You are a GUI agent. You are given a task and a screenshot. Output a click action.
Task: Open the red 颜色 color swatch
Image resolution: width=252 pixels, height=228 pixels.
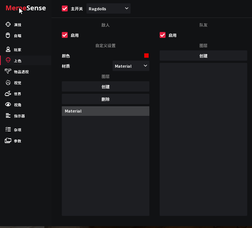(146, 56)
